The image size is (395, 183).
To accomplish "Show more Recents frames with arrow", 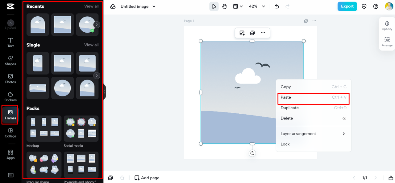I will point(97,25).
